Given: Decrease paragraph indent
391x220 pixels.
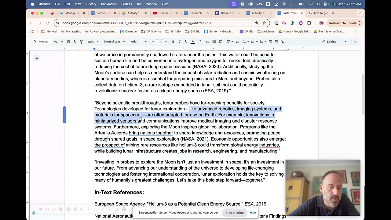Looking at the screenshot, I should [x=270, y=42].
